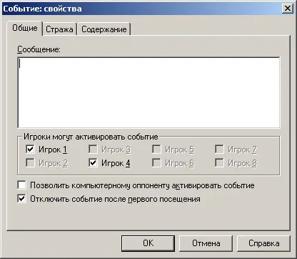Close the Событие: свойства dialog

point(288,9)
